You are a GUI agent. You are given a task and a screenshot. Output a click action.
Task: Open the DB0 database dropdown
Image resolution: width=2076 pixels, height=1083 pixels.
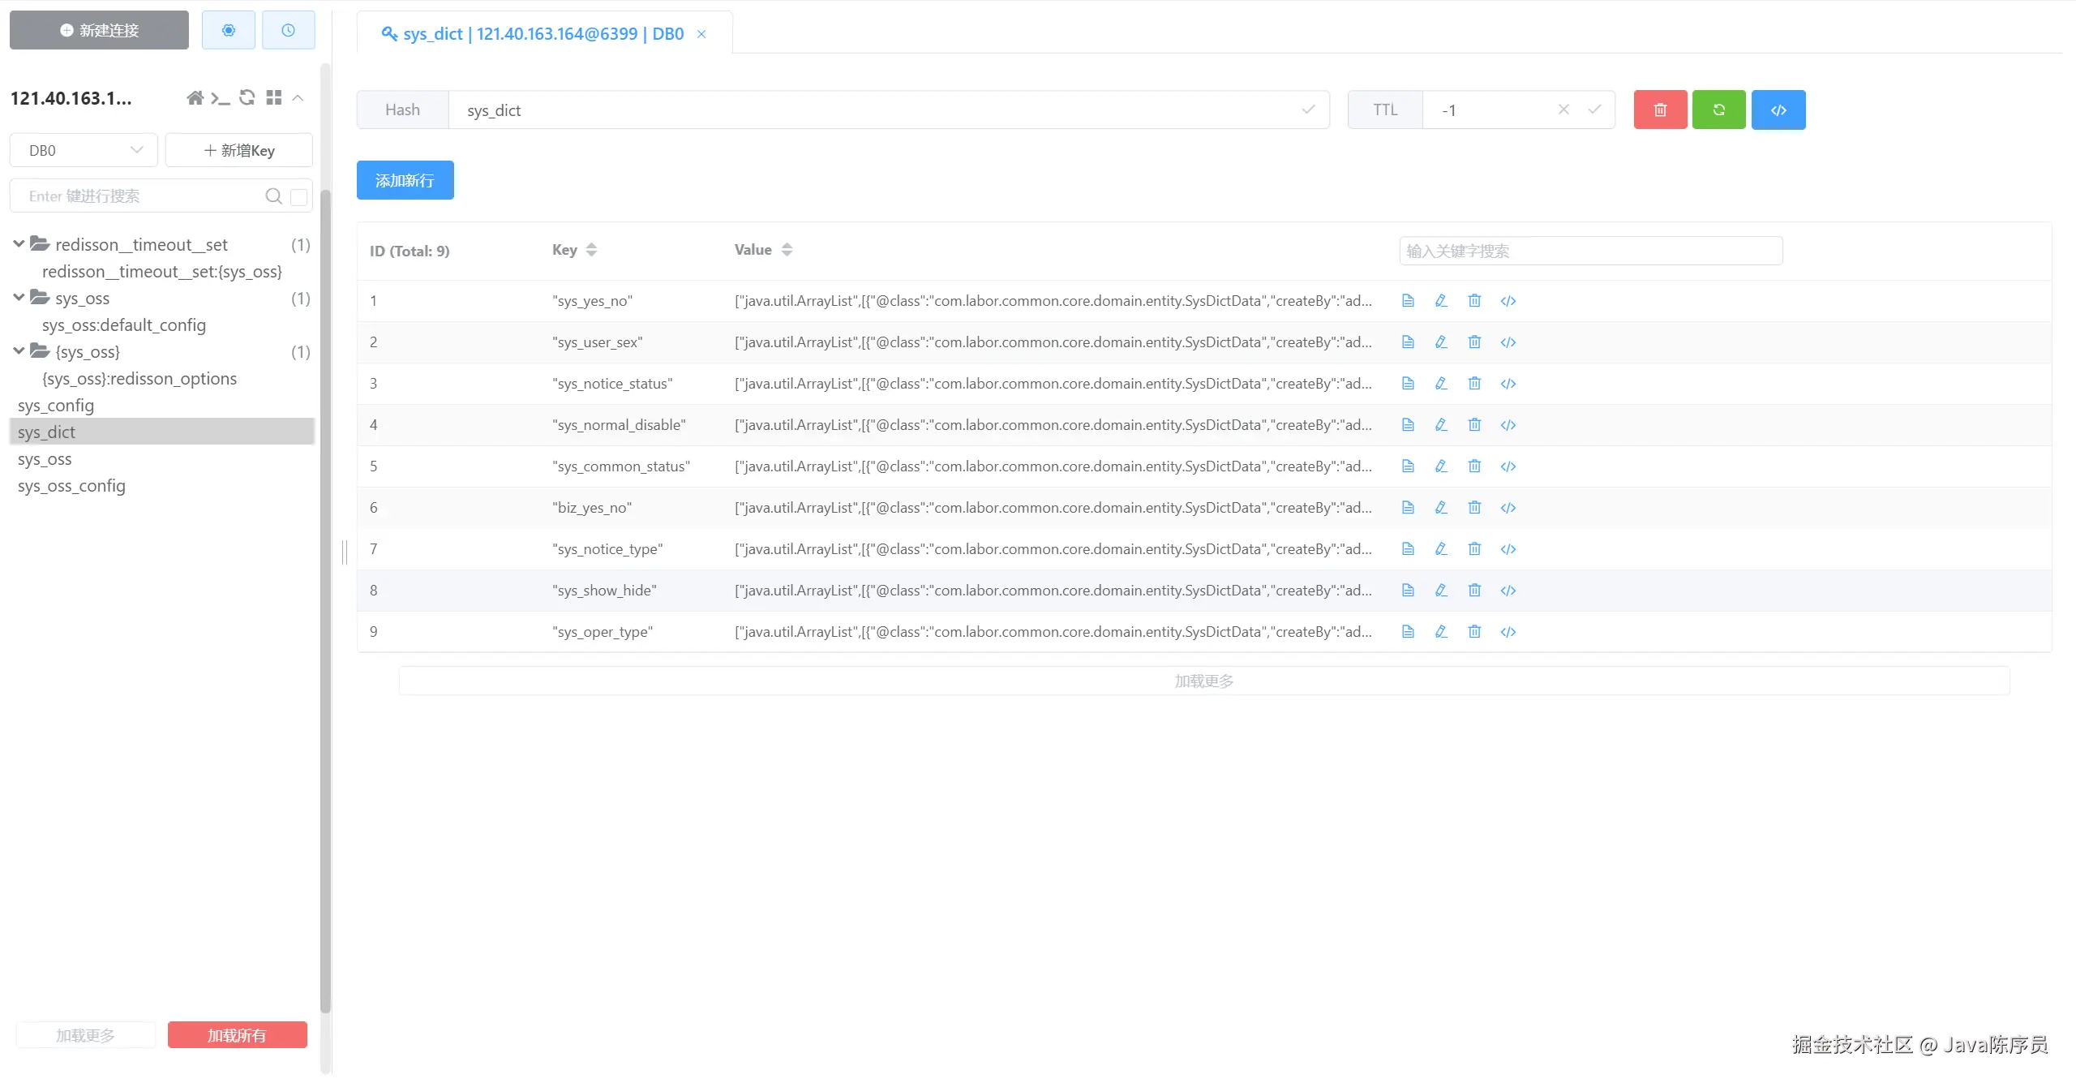tap(84, 151)
